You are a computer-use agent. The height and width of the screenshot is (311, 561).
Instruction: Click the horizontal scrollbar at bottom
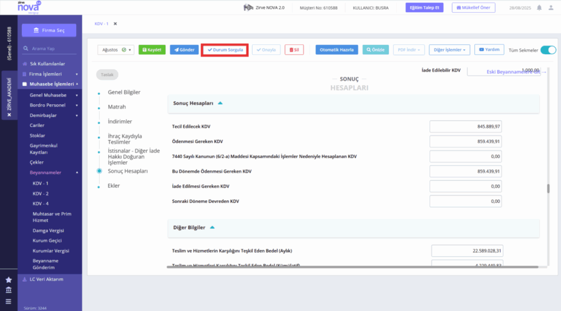pos(352,267)
